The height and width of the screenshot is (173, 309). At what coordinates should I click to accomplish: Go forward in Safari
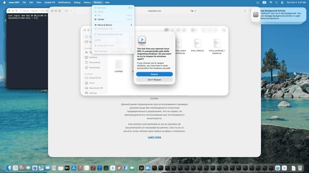pyautogui.click(x=84, y=11)
